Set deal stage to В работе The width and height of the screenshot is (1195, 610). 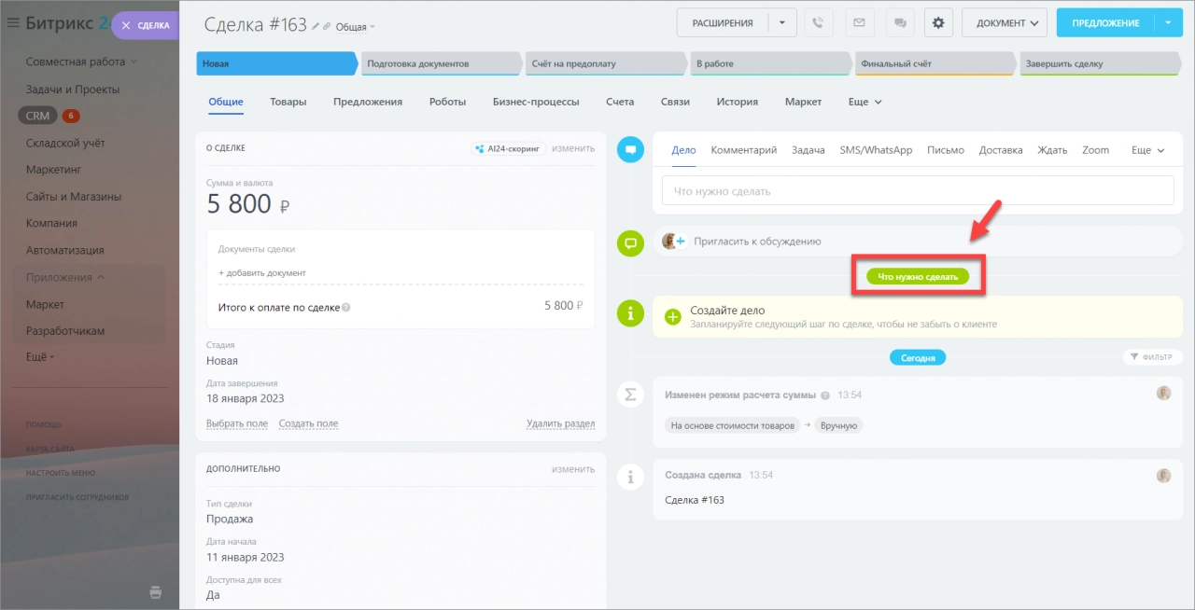(770, 63)
